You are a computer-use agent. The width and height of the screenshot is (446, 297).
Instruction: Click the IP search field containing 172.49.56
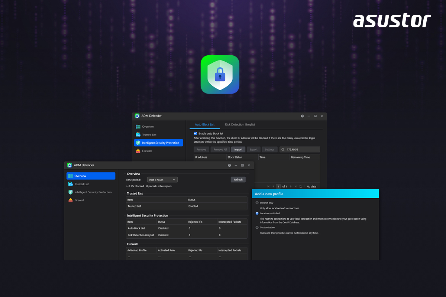(x=302, y=150)
